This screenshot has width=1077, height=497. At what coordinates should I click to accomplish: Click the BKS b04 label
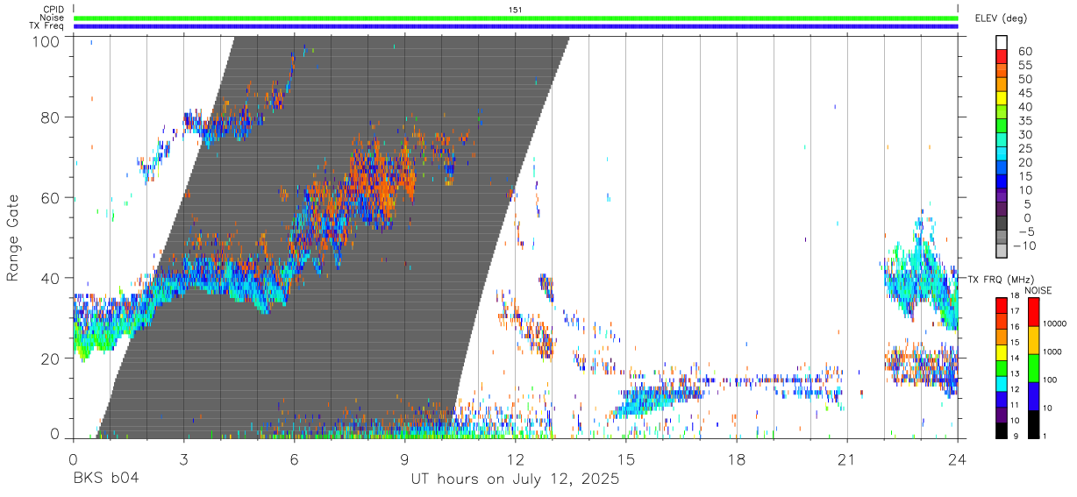tap(106, 479)
